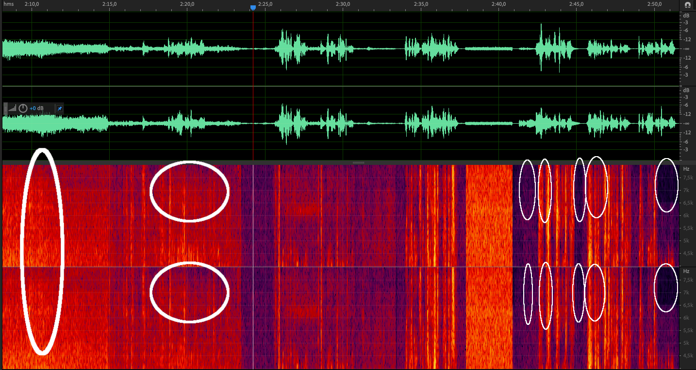The height and width of the screenshot is (370, 696).
Task: Click the HUD volume gain knob
Action: coord(23,108)
